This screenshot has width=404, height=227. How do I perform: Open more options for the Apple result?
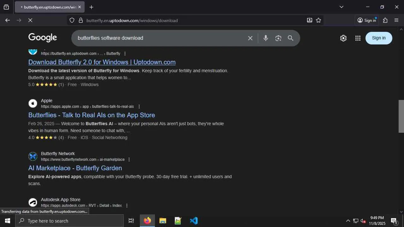139,107
